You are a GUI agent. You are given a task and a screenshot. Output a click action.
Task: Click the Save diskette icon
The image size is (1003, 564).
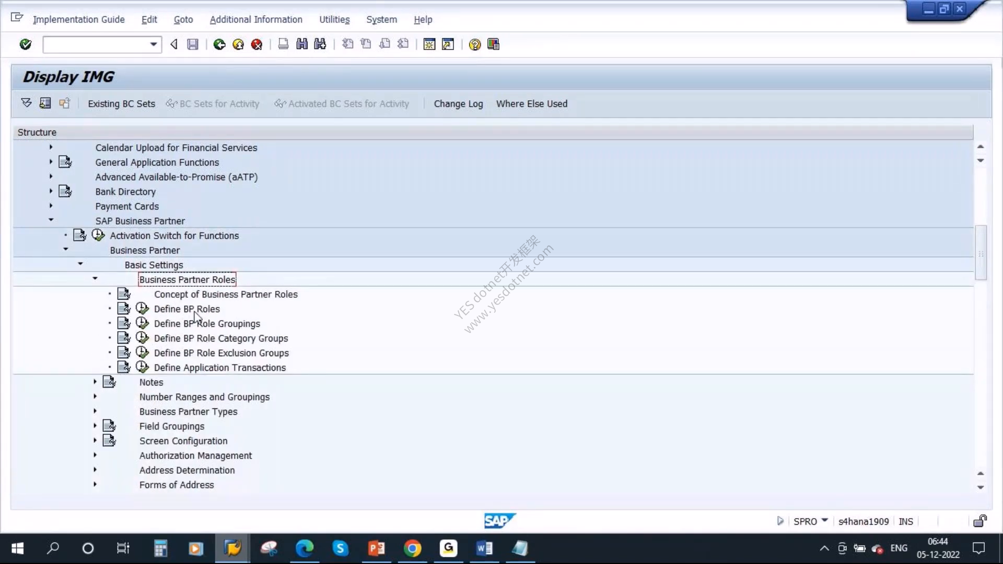193,44
